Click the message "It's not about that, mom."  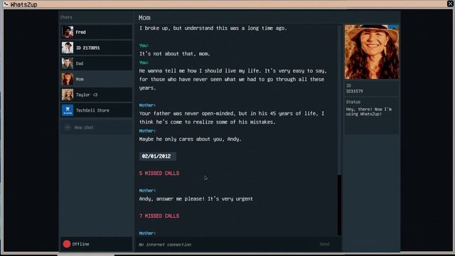[174, 54]
